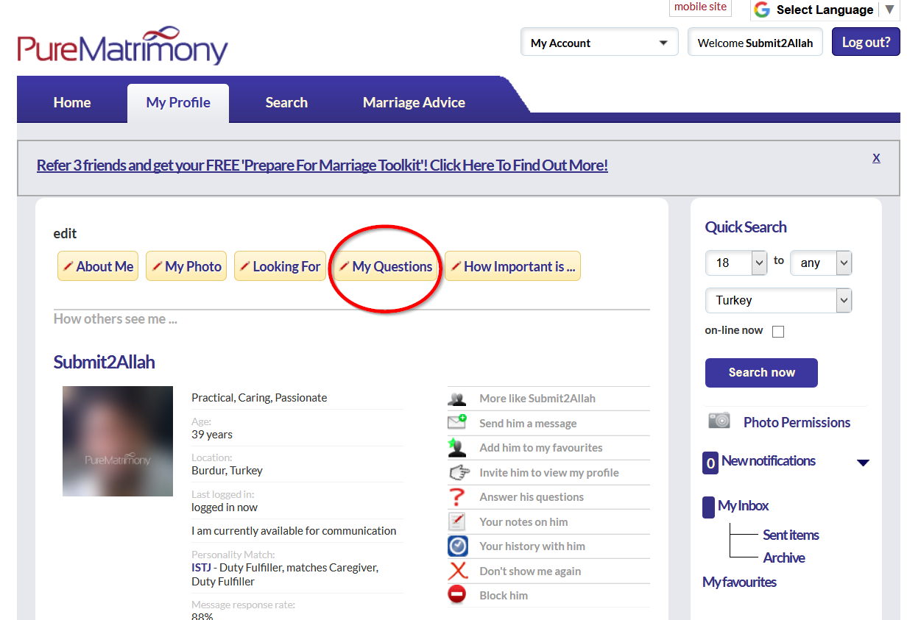Open the minimum age 18 dropdown

point(736,263)
